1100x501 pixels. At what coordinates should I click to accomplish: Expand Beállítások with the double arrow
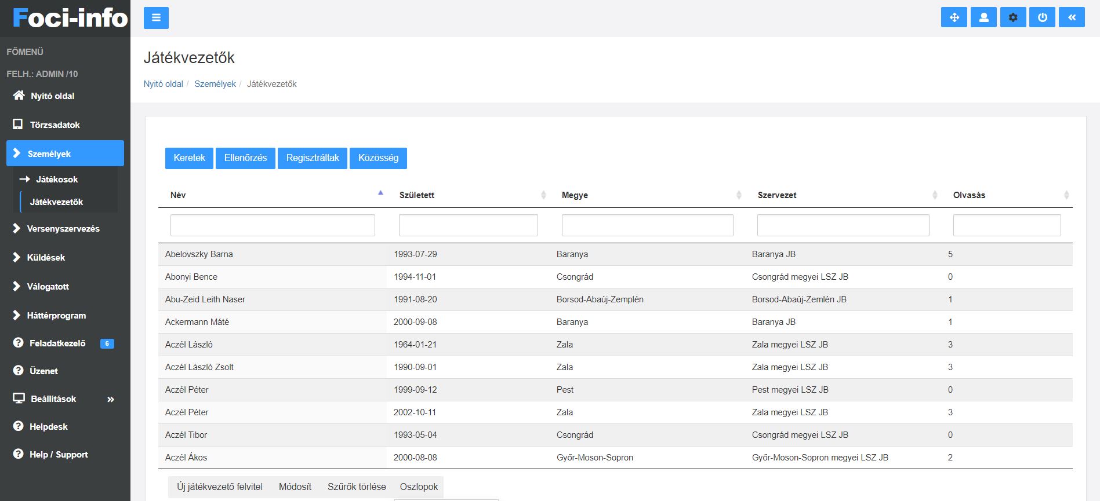[x=111, y=399]
